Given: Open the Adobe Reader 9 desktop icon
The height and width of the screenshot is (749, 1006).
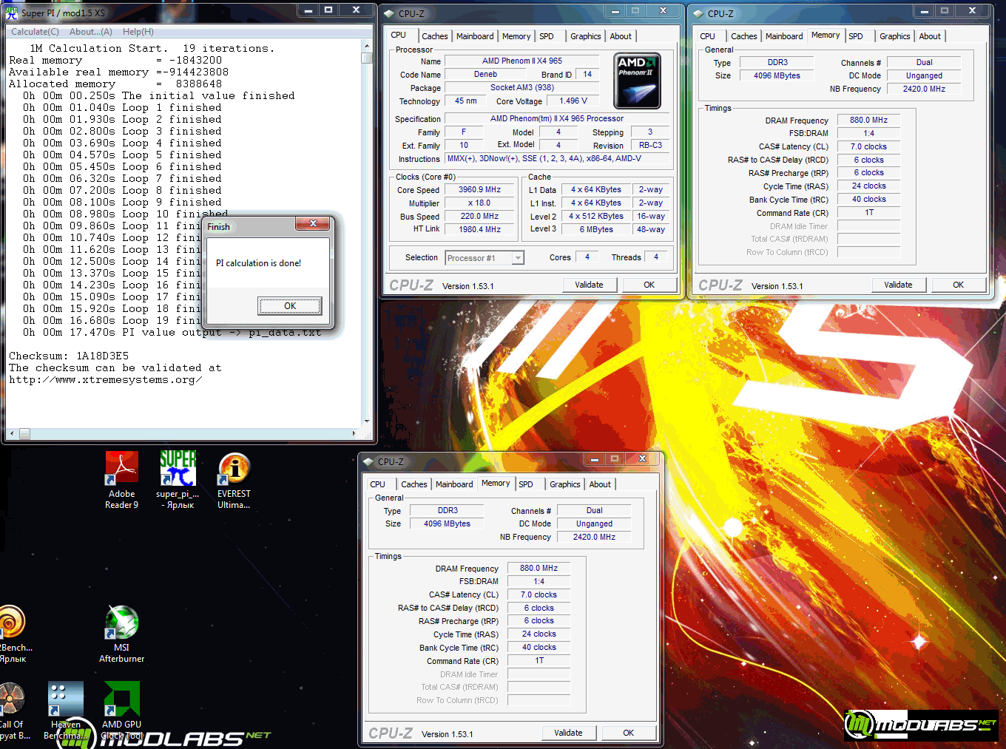Looking at the screenshot, I should [121, 479].
